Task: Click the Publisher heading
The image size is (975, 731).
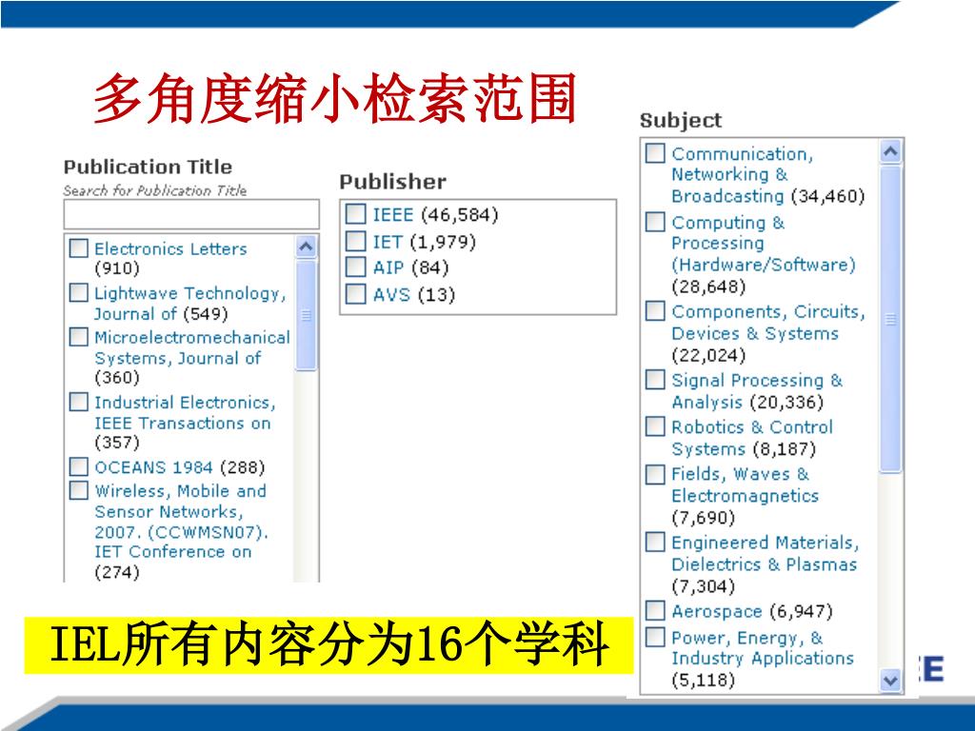Action: point(393,182)
